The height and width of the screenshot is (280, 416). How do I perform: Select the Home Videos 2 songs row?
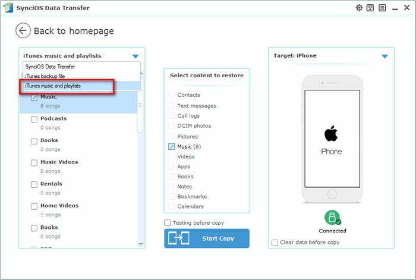[x=78, y=210]
